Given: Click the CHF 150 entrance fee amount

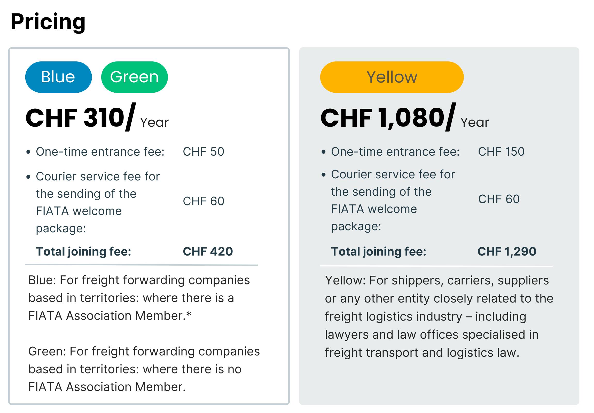Looking at the screenshot, I should (501, 152).
